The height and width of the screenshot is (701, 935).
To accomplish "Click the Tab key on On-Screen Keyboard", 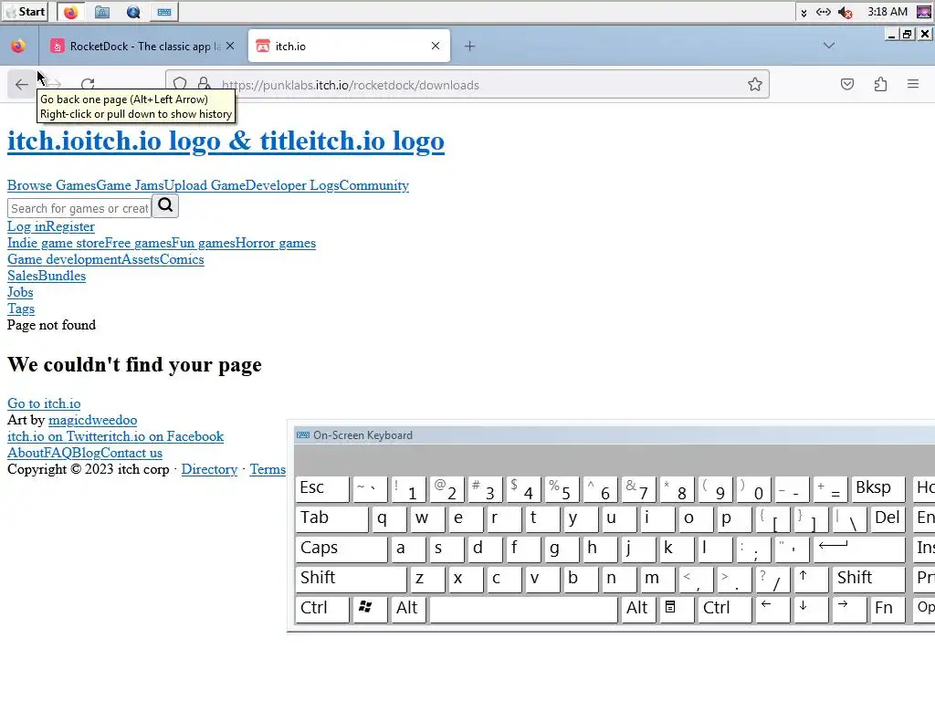I will 331,518.
